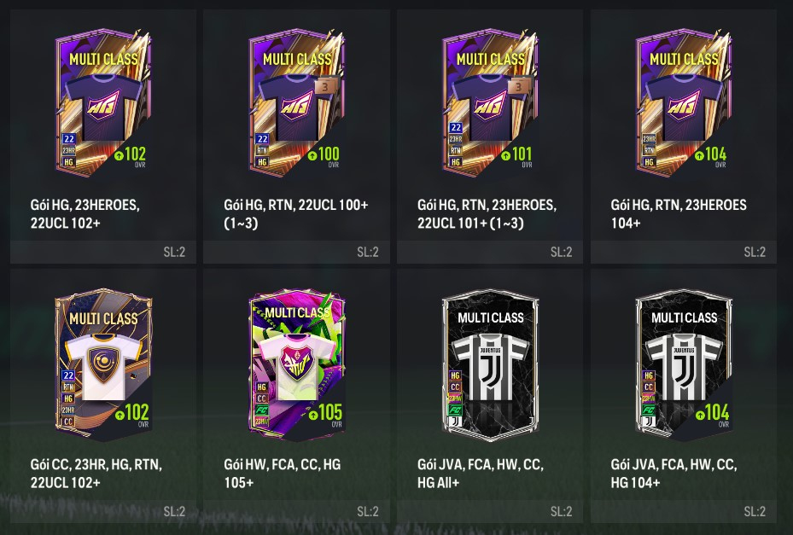Click the 101 OVR Multi Class card image
Image resolution: width=793 pixels, height=535 pixels.
pyautogui.click(x=490, y=102)
